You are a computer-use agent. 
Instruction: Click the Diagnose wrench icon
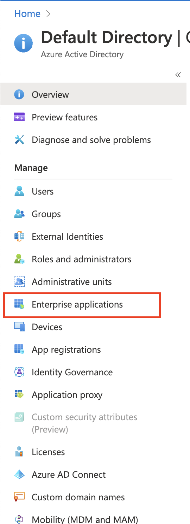click(19, 140)
